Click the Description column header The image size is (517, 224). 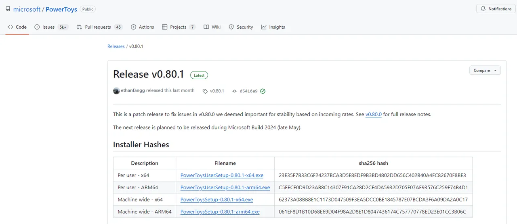coord(145,163)
